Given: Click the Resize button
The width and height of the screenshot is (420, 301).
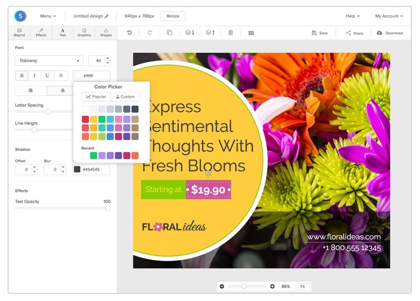Looking at the screenshot, I should click(173, 16).
